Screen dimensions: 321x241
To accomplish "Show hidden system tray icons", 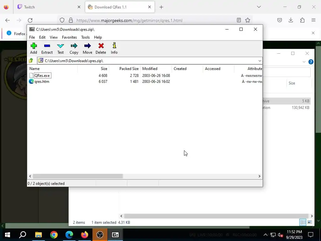I will point(265,235).
